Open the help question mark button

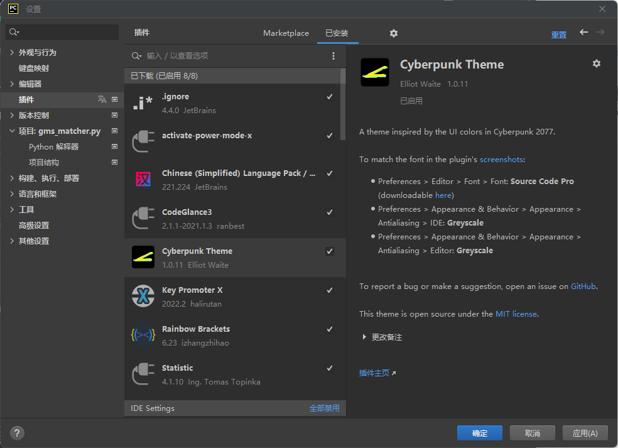tap(16, 434)
